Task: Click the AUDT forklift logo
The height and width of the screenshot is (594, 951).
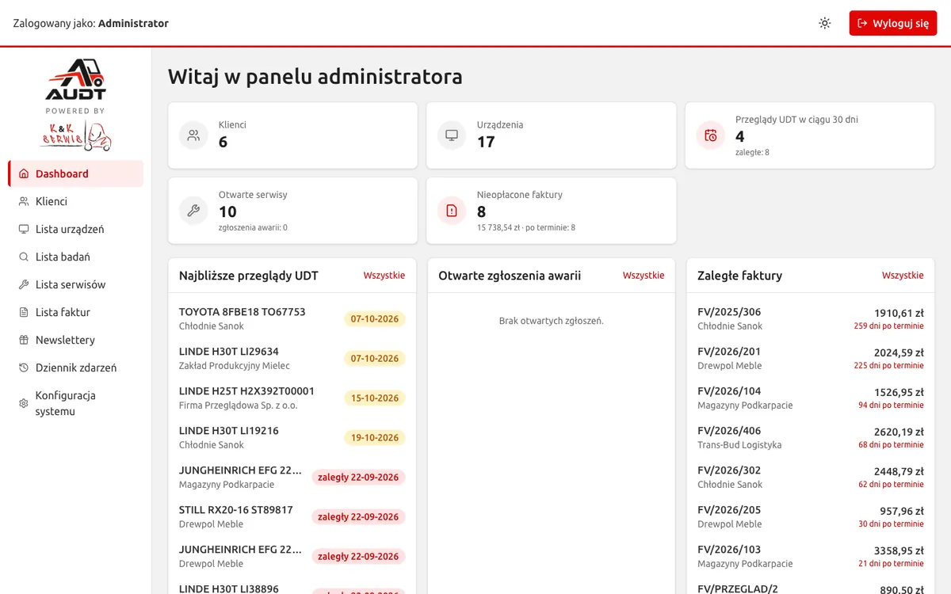Action: click(76, 79)
